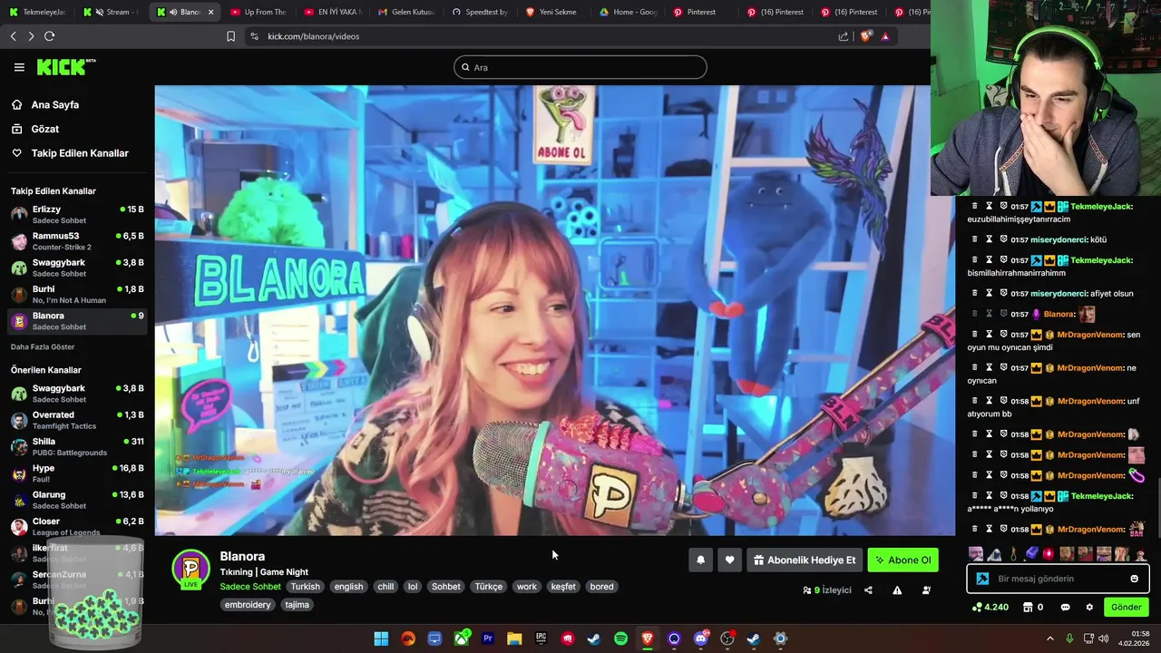Screen dimensions: 1161x653
Task: Report the stream with warning icon
Action: [897, 590]
